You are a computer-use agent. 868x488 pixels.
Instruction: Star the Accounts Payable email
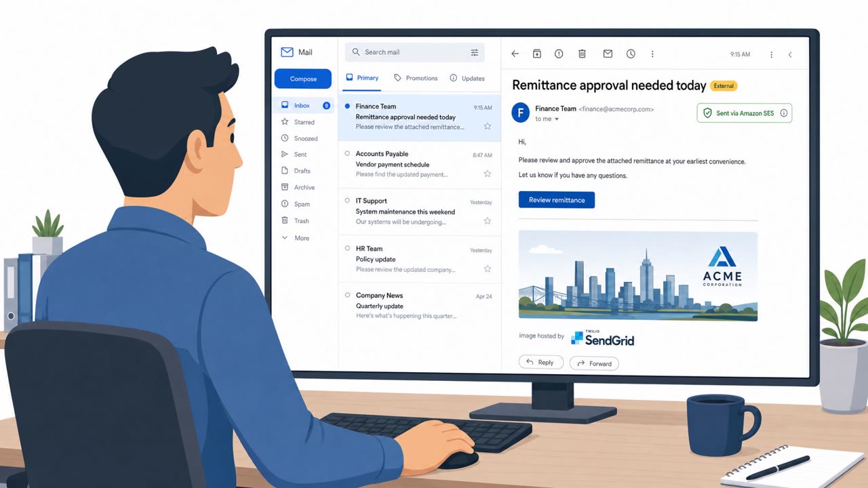pyautogui.click(x=487, y=174)
